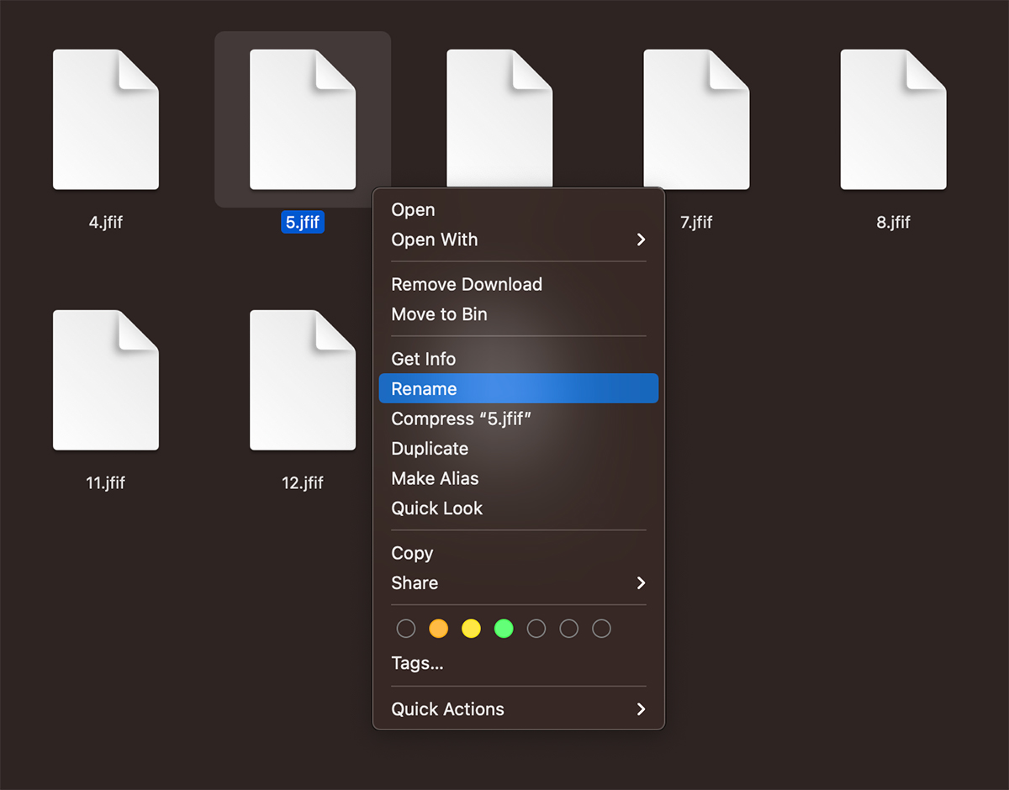The image size is (1009, 790).
Task: Choose Get Info from the menu
Action: pyautogui.click(x=519, y=359)
